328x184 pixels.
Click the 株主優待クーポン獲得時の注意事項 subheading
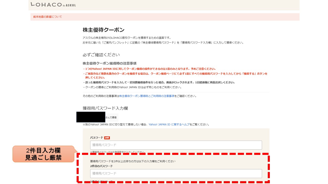pos(109,63)
